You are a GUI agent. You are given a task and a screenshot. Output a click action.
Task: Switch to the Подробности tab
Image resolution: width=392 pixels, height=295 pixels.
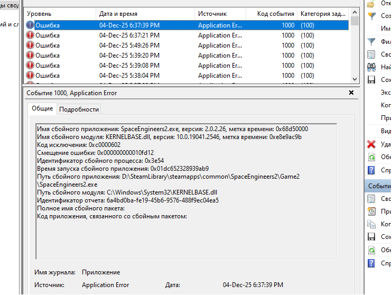[79, 109]
